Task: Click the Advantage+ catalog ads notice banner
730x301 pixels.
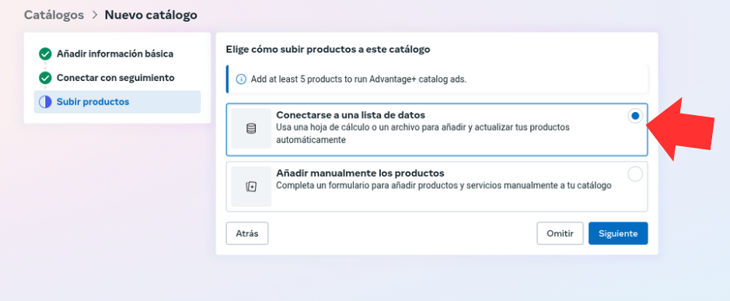Action: pyautogui.click(x=437, y=79)
